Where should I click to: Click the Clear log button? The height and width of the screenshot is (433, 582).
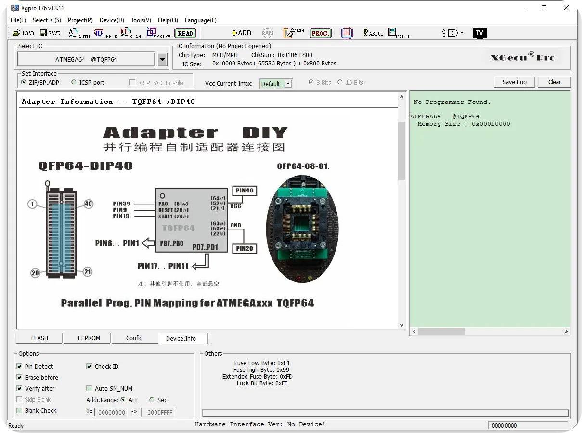[x=554, y=82]
